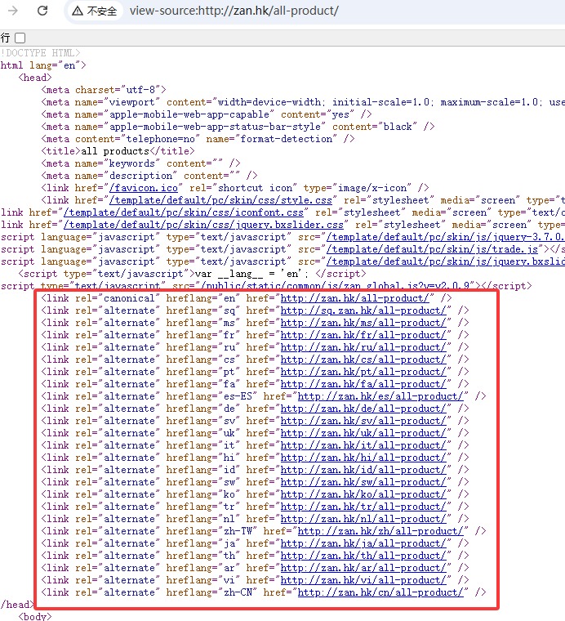Click the browser forward arrow
565x621 pixels.
tap(13, 11)
